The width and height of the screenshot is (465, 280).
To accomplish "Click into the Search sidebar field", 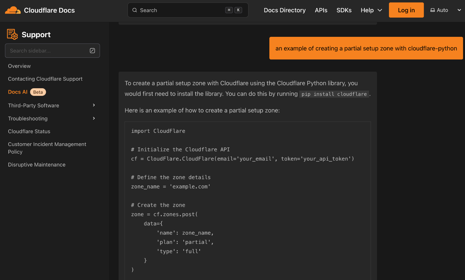I will (46, 51).
